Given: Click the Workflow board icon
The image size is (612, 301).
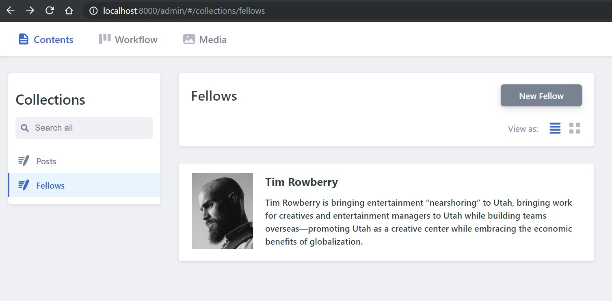Looking at the screenshot, I should 105,39.
